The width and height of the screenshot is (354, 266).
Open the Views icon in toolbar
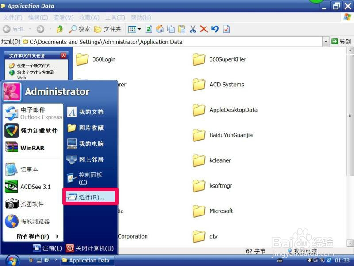(132, 29)
